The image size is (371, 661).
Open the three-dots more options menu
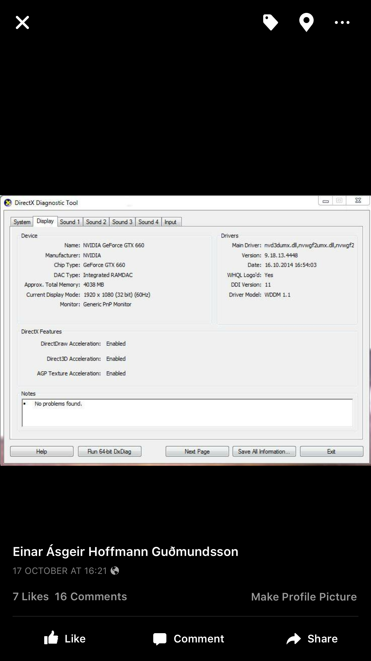(342, 22)
